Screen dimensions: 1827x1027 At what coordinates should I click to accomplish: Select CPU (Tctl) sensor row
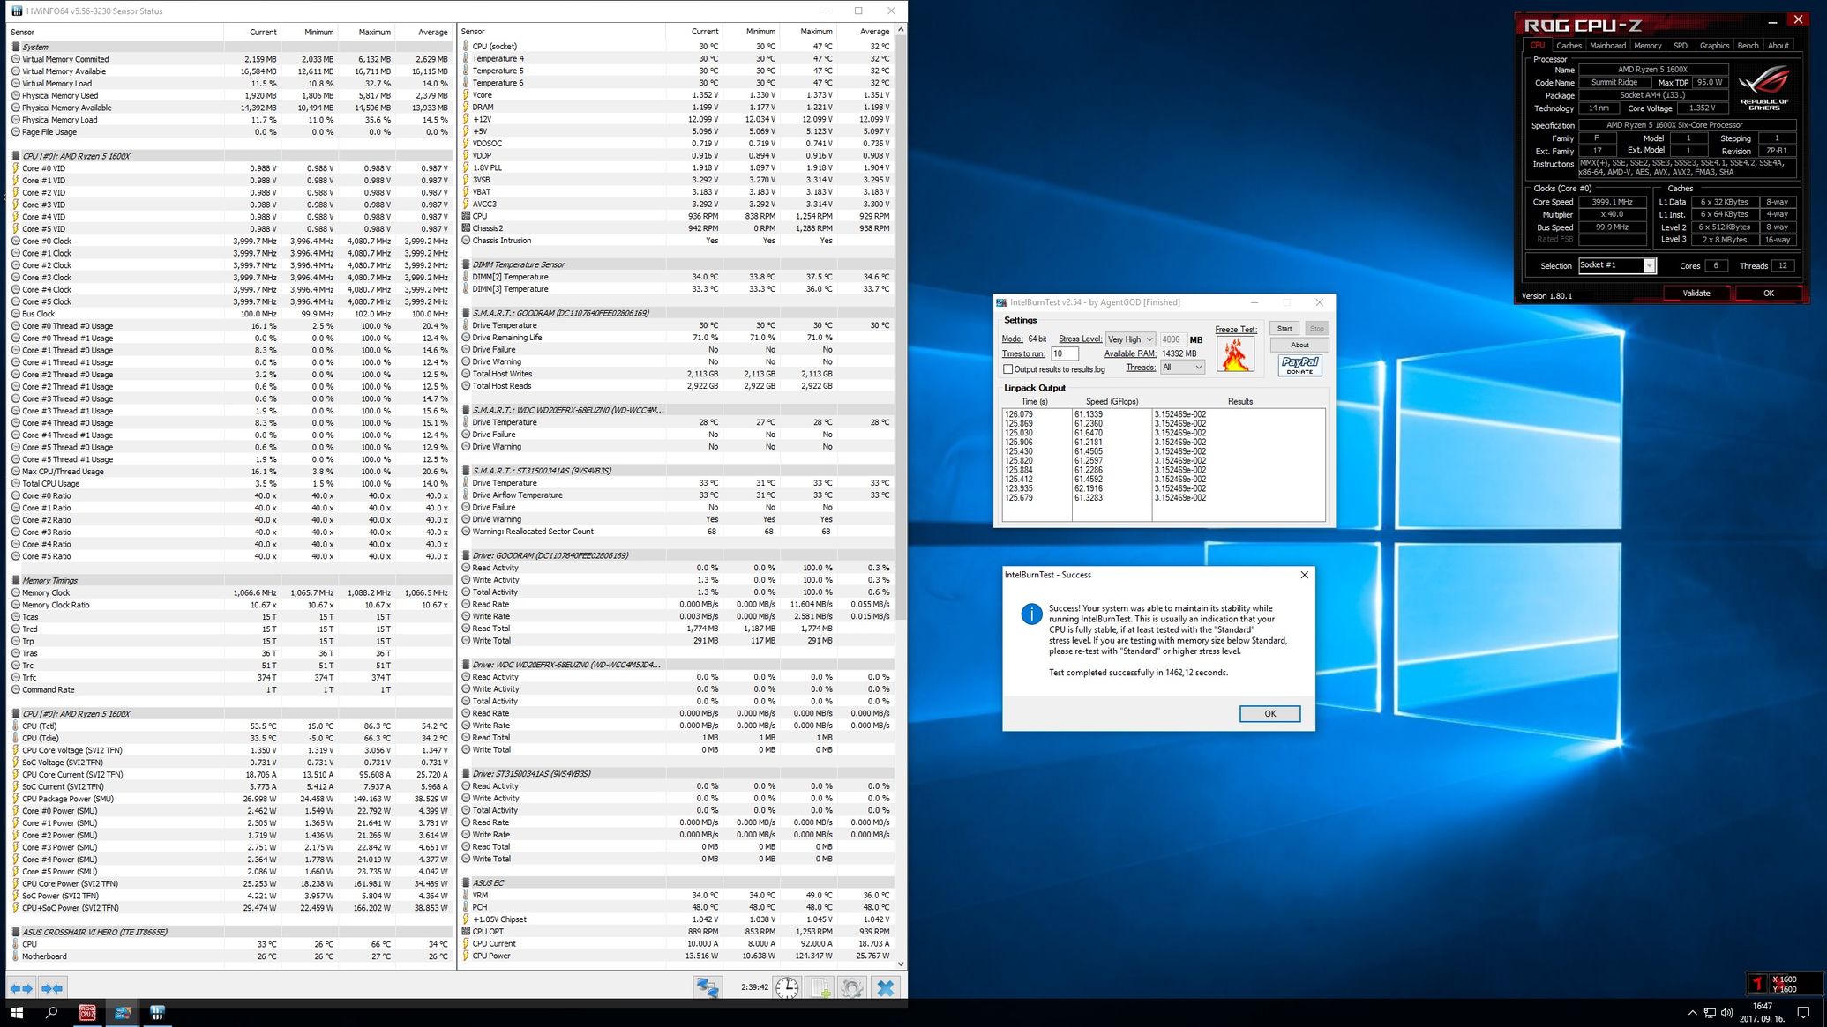coord(231,726)
